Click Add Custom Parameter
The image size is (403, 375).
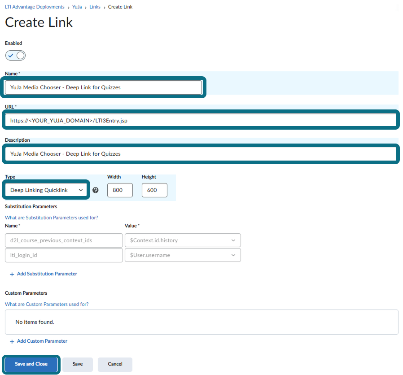(42, 341)
